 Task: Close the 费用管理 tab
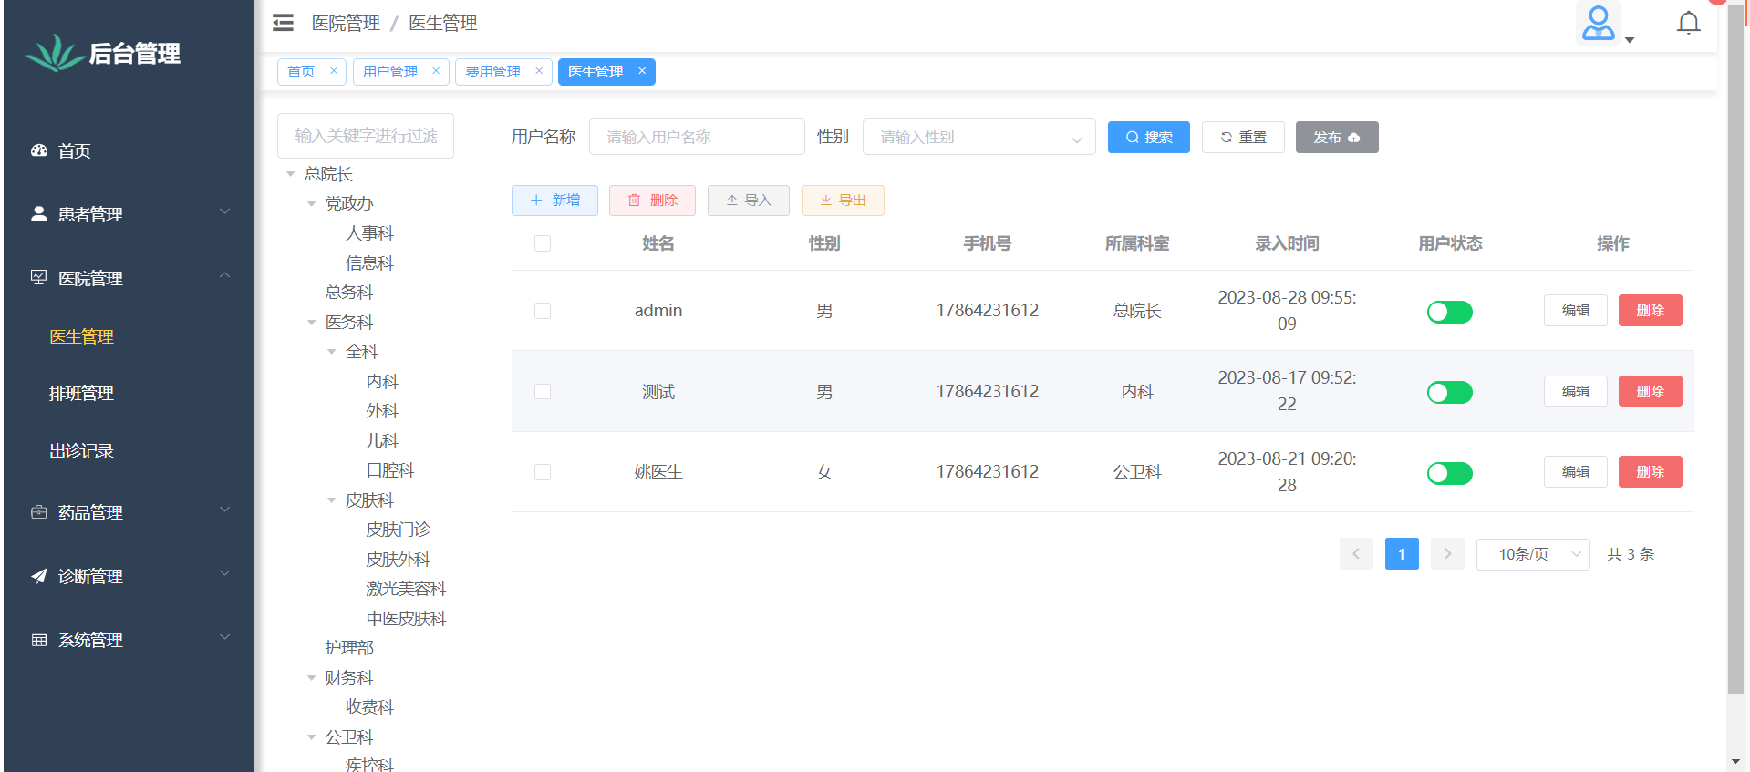(539, 71)
